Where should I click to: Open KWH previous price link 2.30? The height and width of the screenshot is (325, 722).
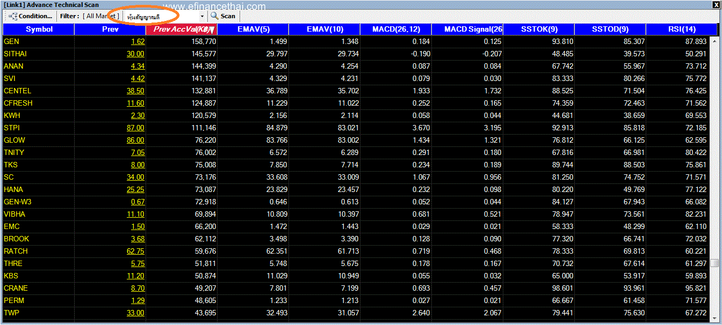(138, 115)
